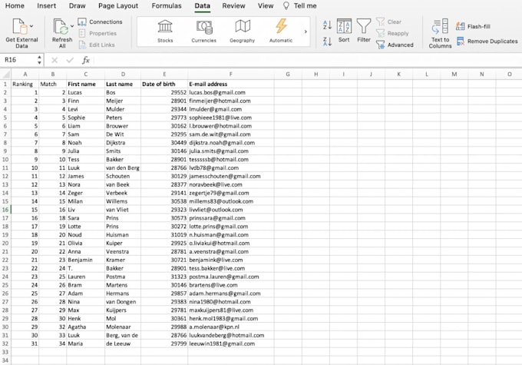The width and height of the screenshot is (522, 365).
Task: Select column A header
Action: 25,75
